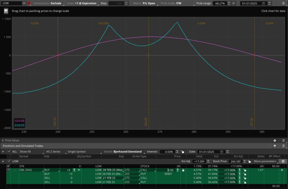Click the Stock Price 266.585 input field

236,161
